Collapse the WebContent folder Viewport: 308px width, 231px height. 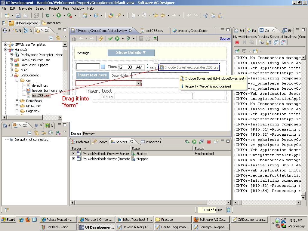(x=11, y=75)
